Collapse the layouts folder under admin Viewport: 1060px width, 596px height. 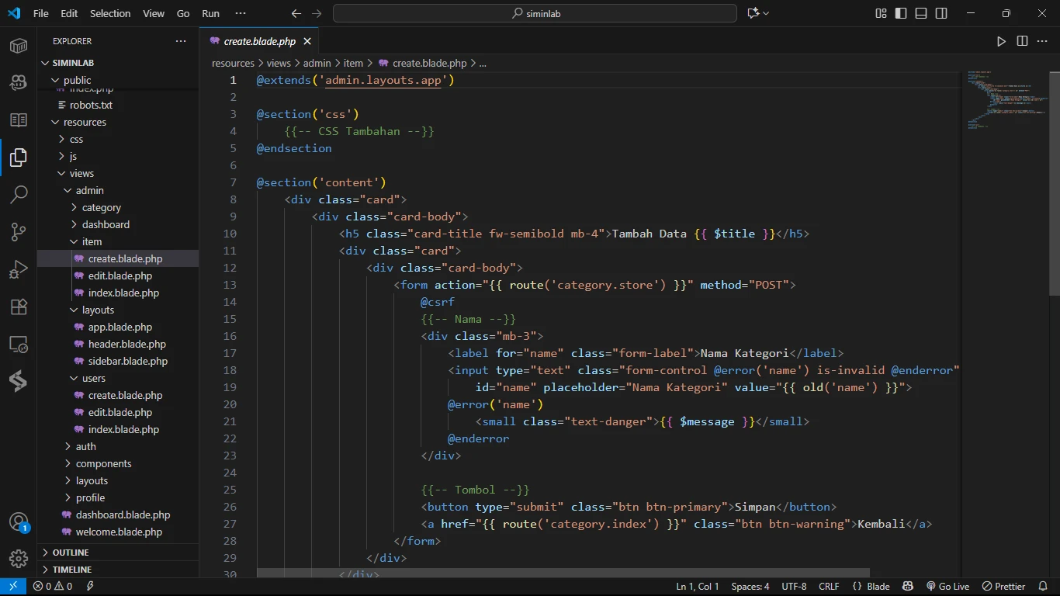(x=98, y=310)
